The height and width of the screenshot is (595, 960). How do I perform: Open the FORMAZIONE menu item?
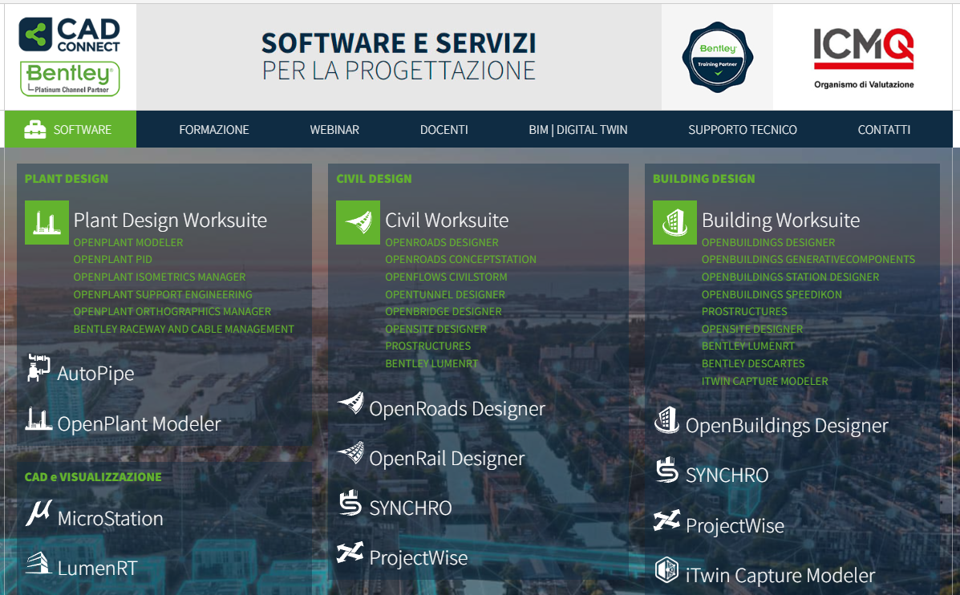tap(214, 129)
